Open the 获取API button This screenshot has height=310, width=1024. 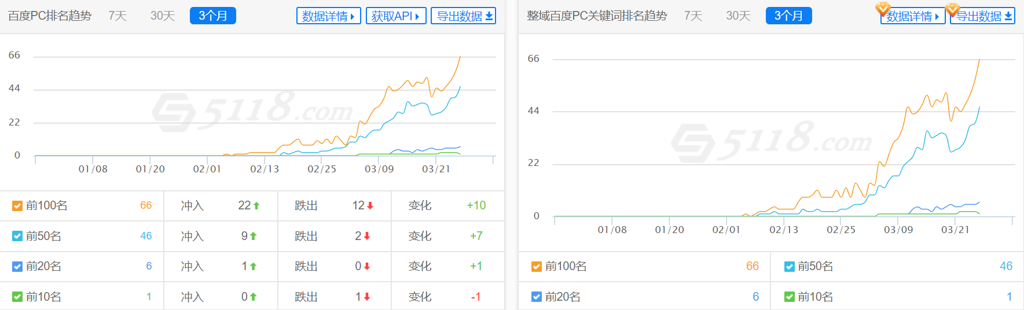point(395,16)
